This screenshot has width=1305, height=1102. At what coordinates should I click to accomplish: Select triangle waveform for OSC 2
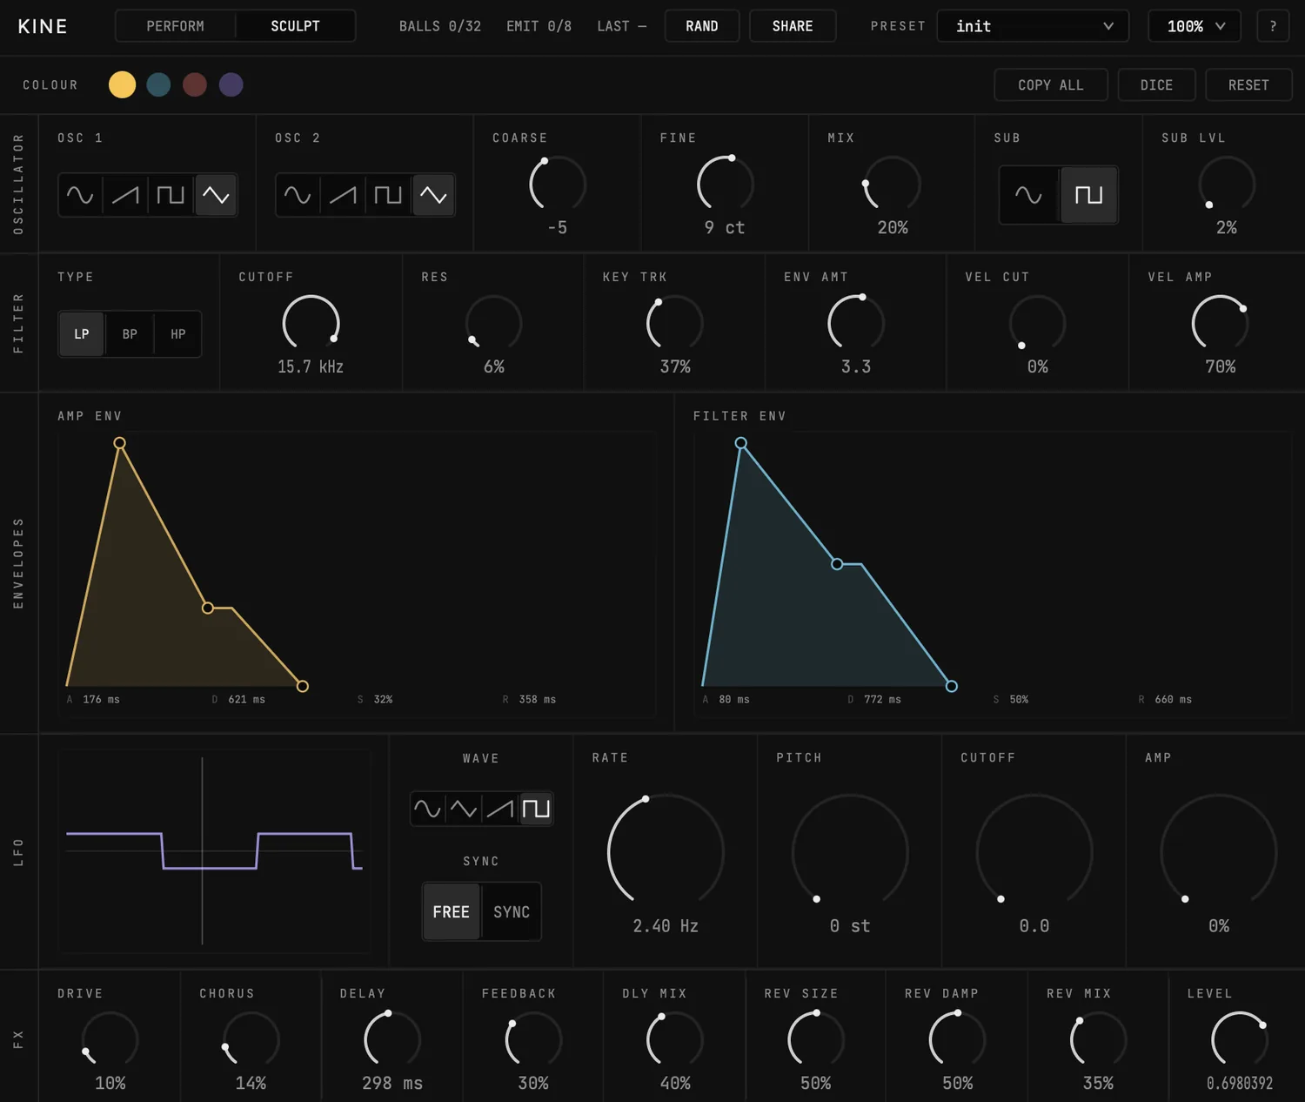point(433,195)
